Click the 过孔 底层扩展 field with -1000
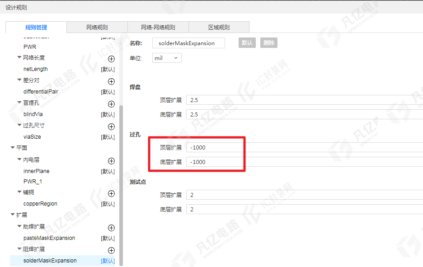Image resolution: width=423 pixels, height=267 pixels. tap(305, 162)
